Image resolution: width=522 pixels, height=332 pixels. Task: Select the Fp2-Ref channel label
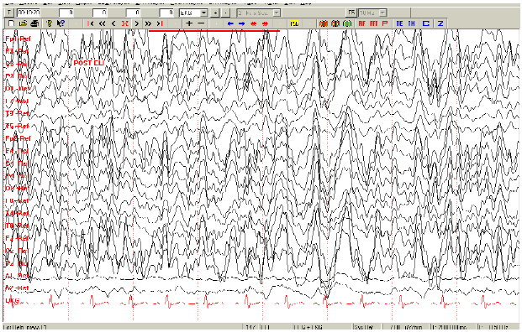(x=18, y=138)
